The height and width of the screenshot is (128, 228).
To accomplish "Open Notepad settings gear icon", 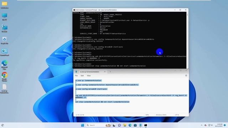I will (x=186, y=75).
